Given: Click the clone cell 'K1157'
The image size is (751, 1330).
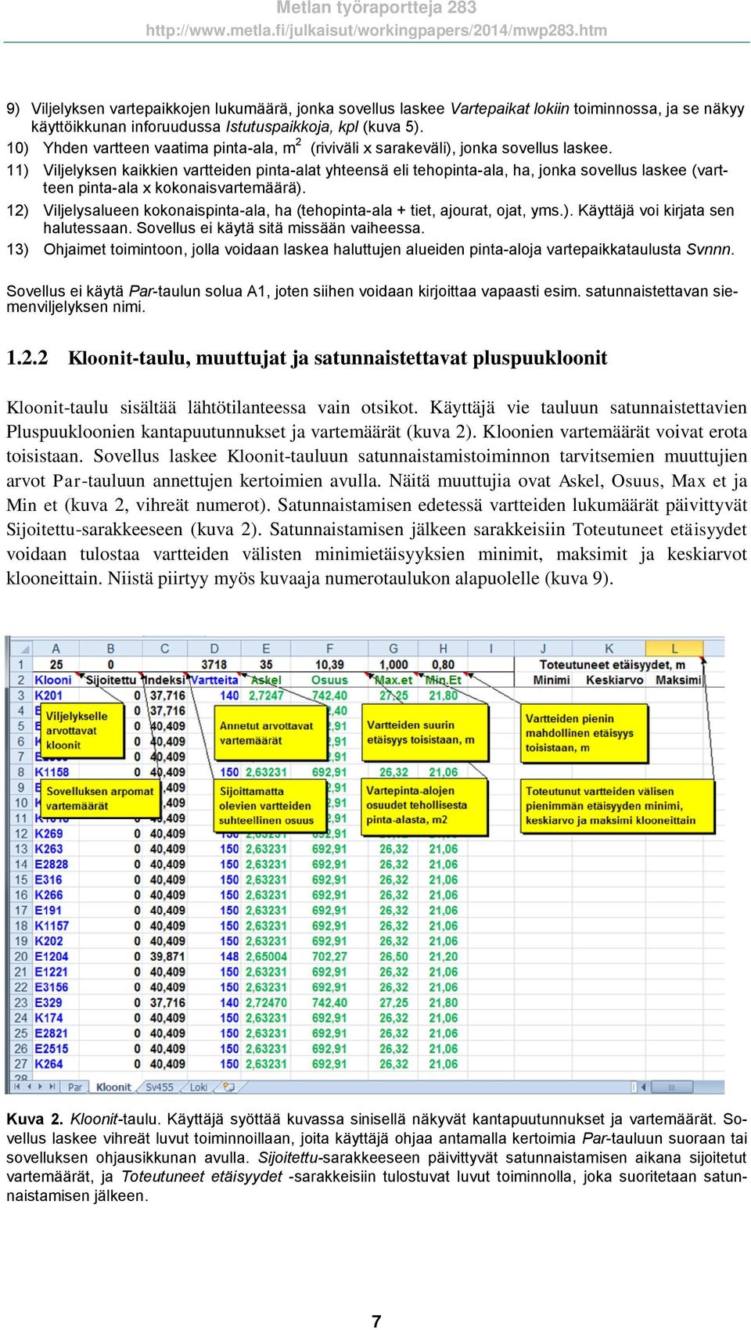Looking at the screenshot, I should pyautogui.click(x=56, y=926).
